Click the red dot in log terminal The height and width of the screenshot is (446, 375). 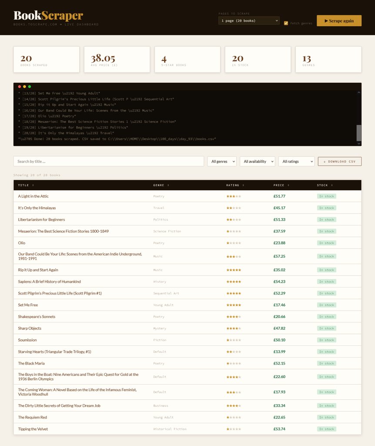[20, 87]
